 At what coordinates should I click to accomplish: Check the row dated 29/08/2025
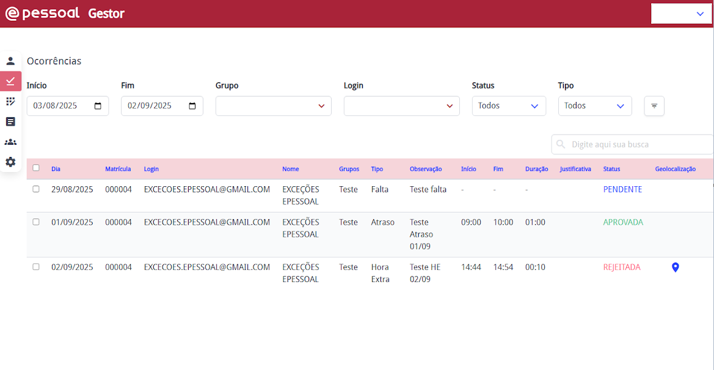pos(36,189)
